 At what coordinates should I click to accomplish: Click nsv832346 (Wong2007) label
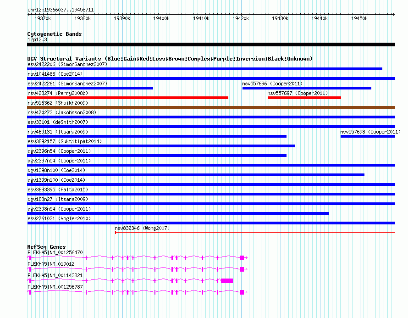142,228
